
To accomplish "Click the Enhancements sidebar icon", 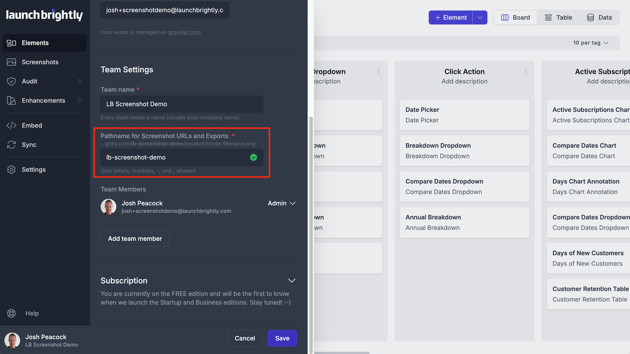I will click(11, 101).
